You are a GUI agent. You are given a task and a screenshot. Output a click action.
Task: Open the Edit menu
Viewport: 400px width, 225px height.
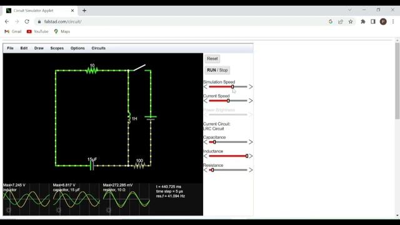tap(24, 48)
